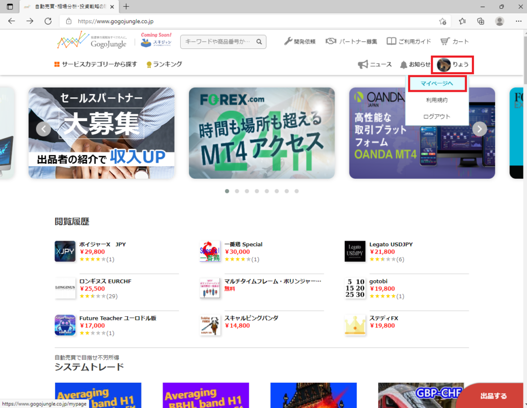Go back with the browser back arrow
Screen dimensions: 527x408
[11, 21]
